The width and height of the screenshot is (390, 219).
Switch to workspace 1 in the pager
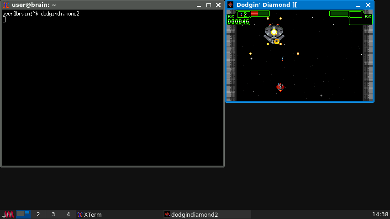point(23,214)
